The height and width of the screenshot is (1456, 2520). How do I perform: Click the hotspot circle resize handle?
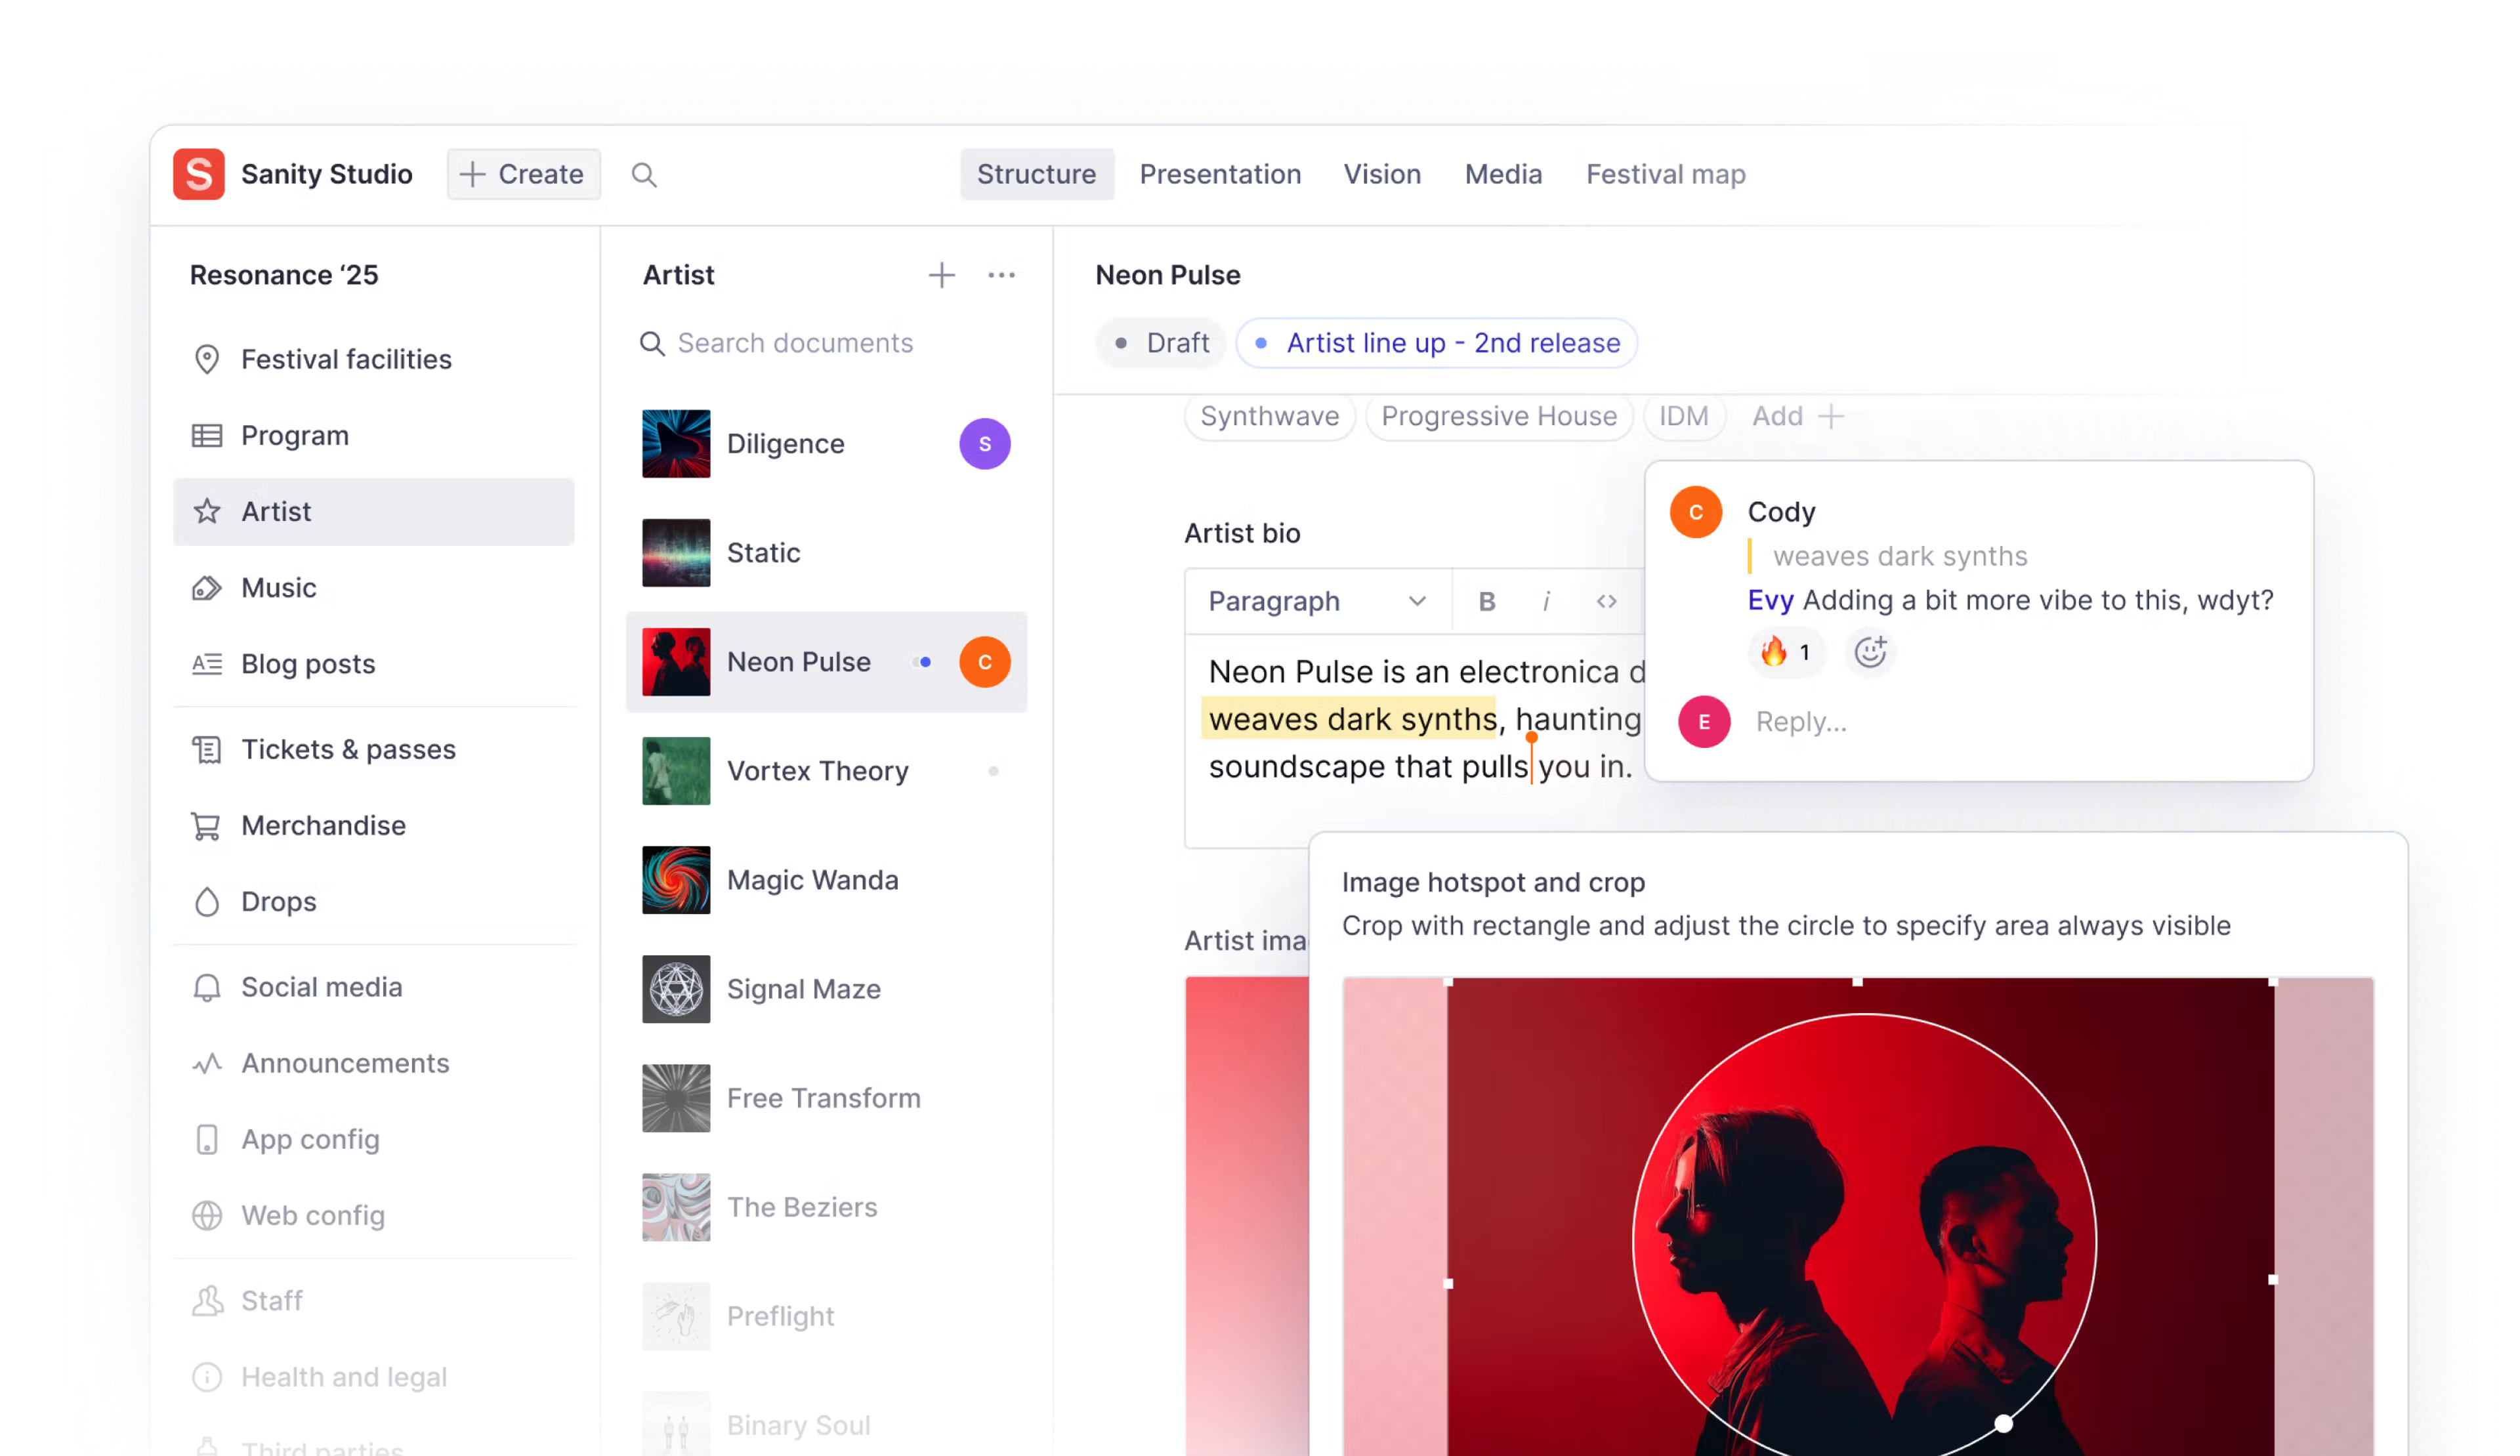tap(2003, 1423)
